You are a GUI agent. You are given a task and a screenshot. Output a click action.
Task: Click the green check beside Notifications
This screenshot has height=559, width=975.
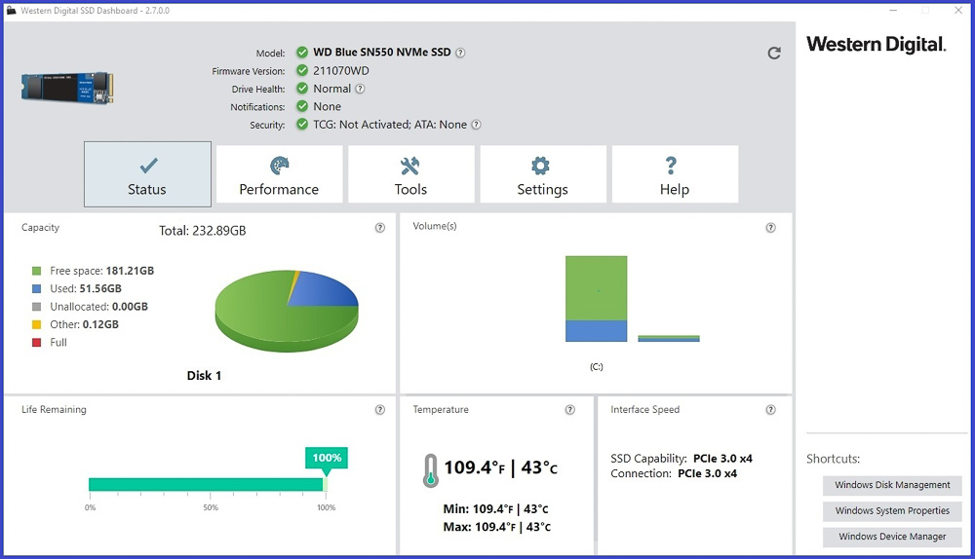(302, 106)
